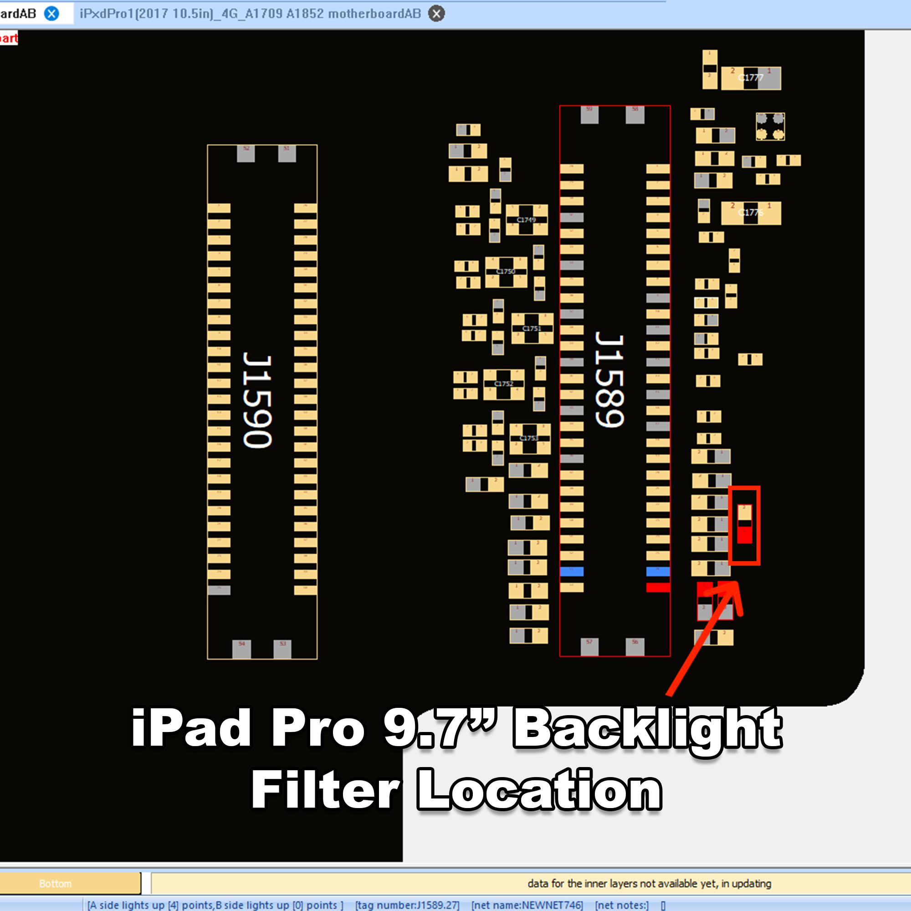Screen dimensions: 911x911
Task: Select capacitor C1776 on the board
Action: click(x=751, y=213)
